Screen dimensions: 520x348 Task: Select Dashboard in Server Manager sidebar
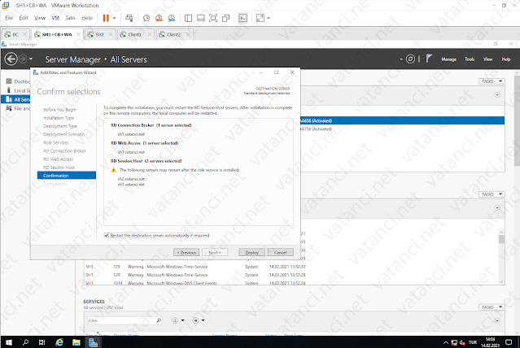tap(18, 81)
